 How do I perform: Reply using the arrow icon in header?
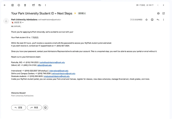point(158,20)
